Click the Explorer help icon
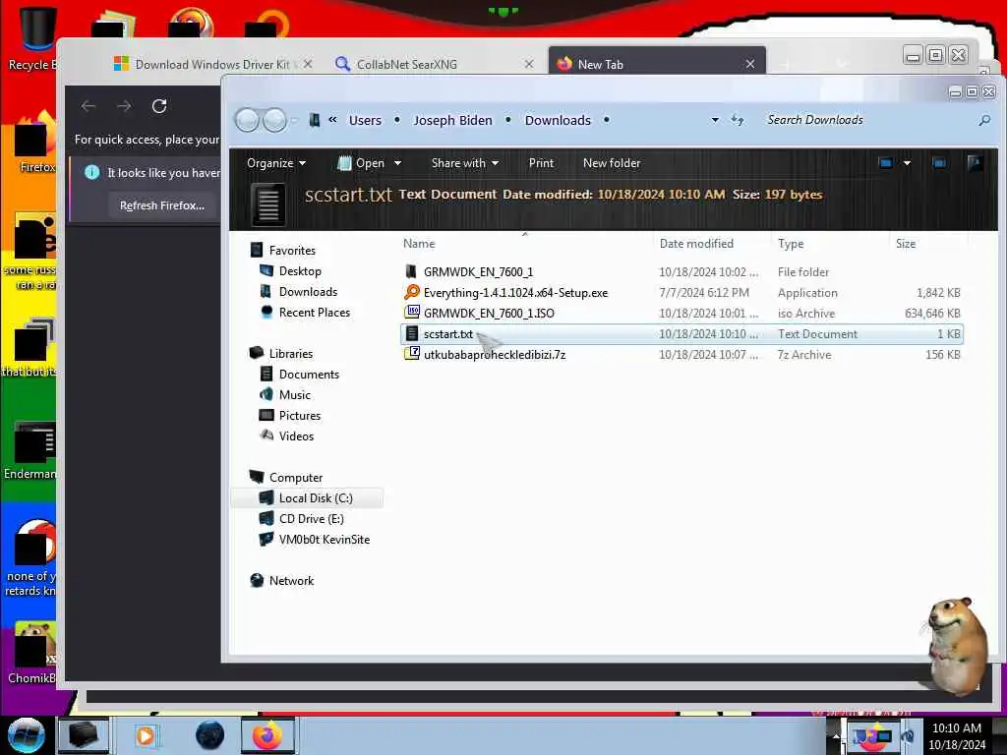This screenshot has height=755, width=1007. (x=975, y=163)
